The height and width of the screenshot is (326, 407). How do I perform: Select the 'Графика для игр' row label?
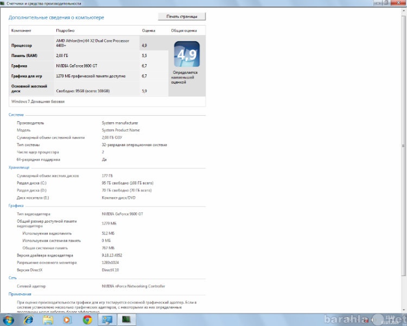[x=27, y=76]
